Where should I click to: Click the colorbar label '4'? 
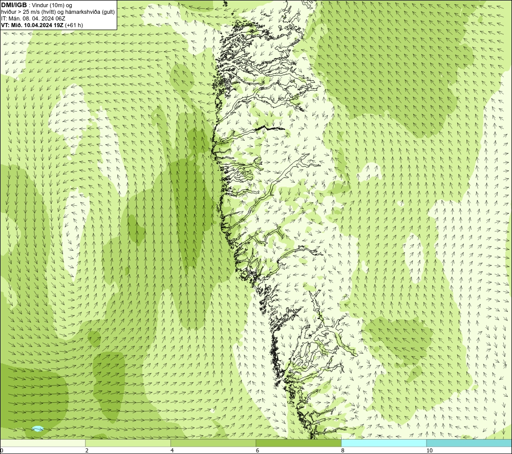172,451
